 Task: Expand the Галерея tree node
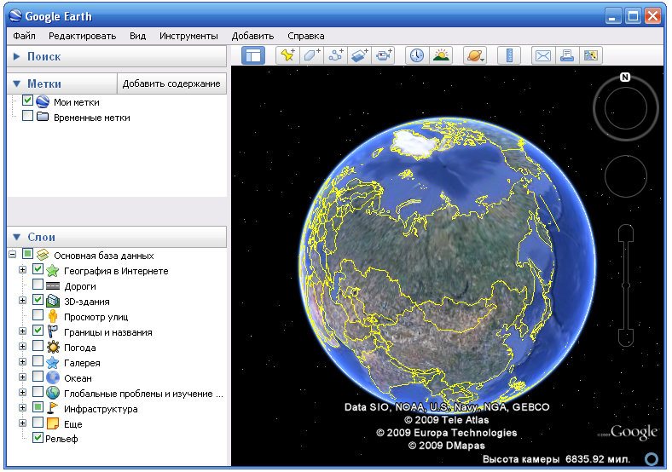click(23, 362)
